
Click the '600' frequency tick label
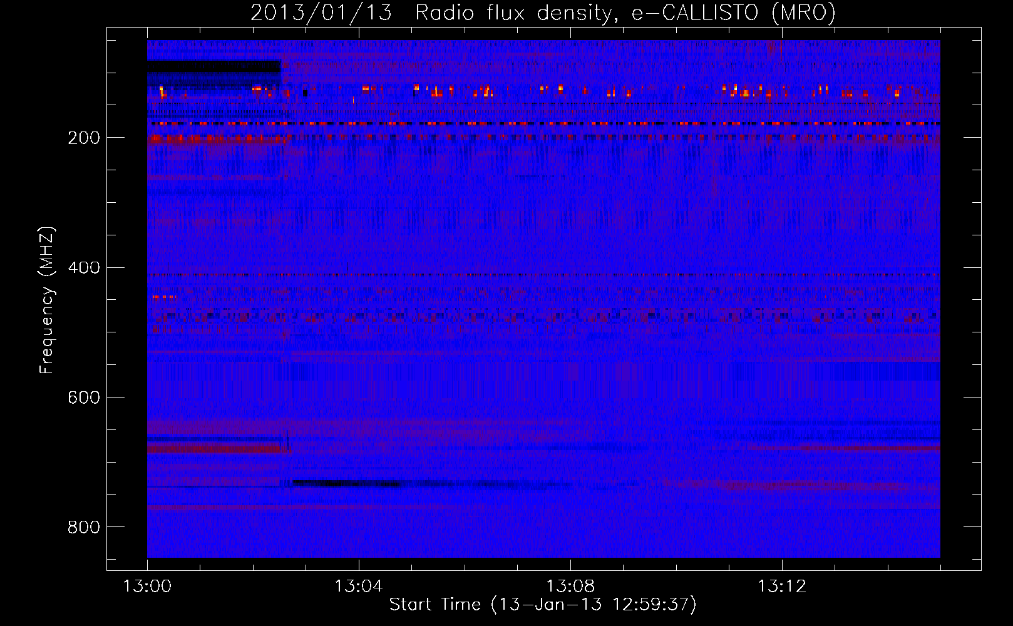[84, 398]
